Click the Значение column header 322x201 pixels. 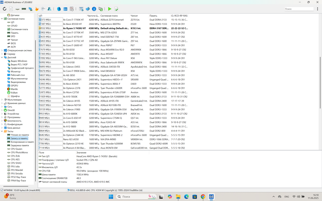click(x=112, y=153)
